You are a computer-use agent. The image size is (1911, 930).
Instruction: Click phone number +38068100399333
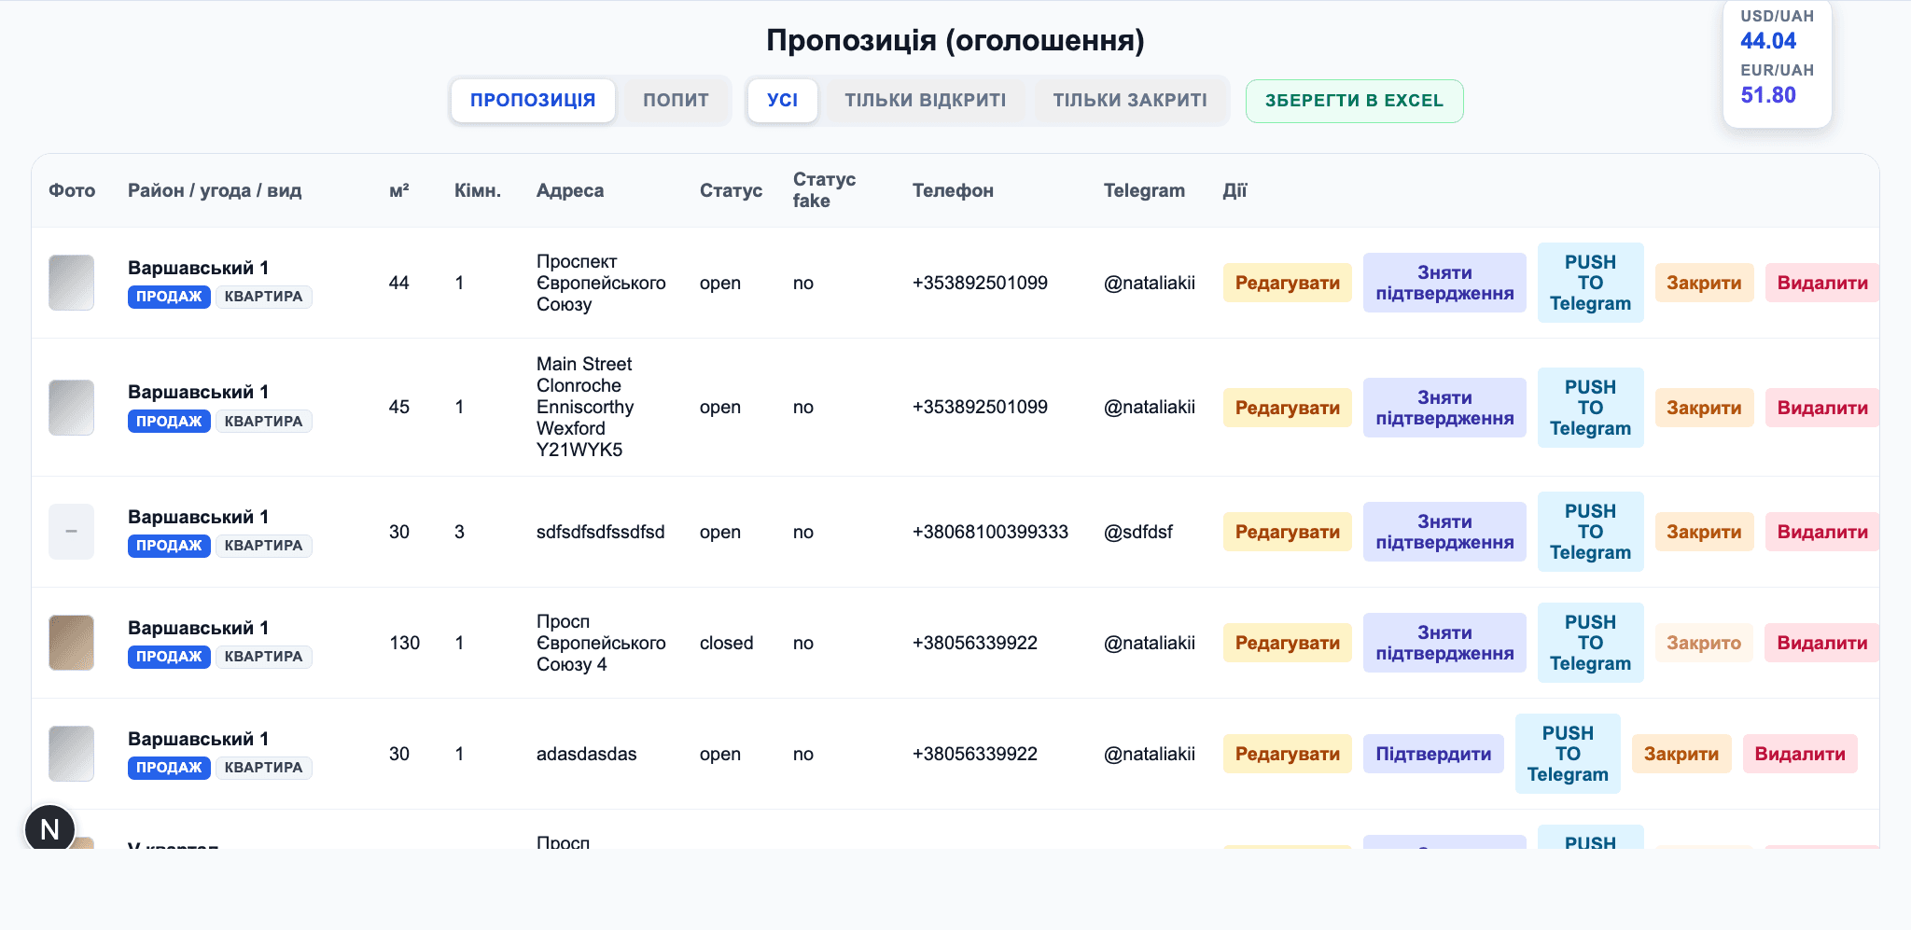[990, 532]
